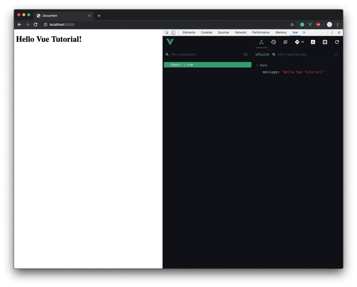Screen dimensions: 357x287
Task: Click the Vue.js devtools extension icon
Action: (x=310, y=25)
